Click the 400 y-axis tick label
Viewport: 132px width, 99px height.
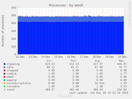click(14, 23)
